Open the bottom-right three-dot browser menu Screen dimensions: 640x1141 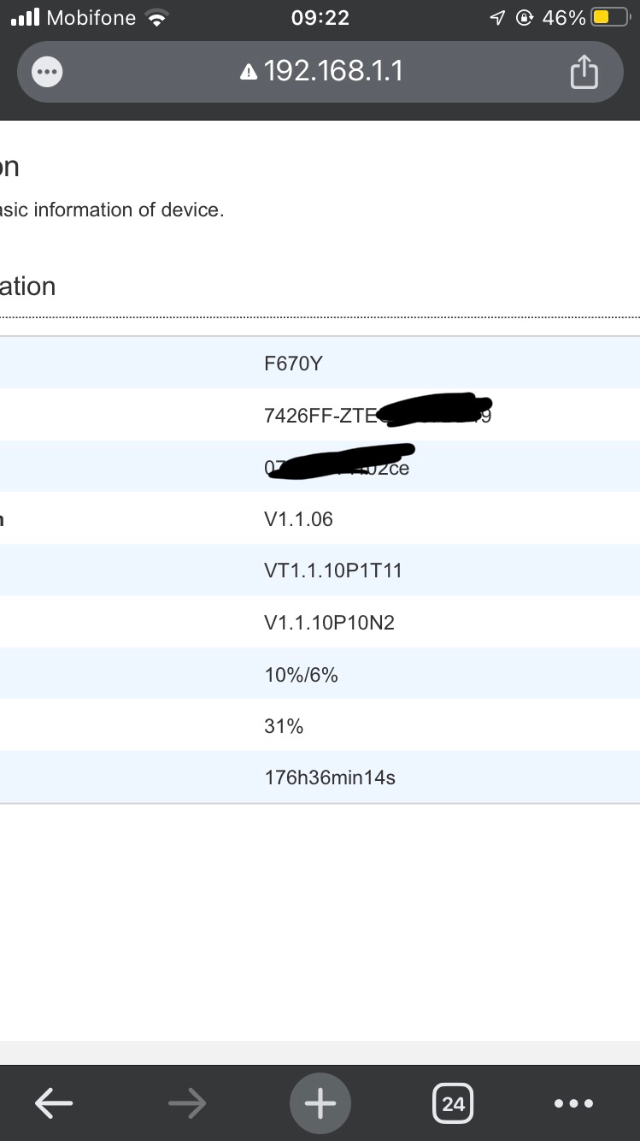tap(572, 1103)
